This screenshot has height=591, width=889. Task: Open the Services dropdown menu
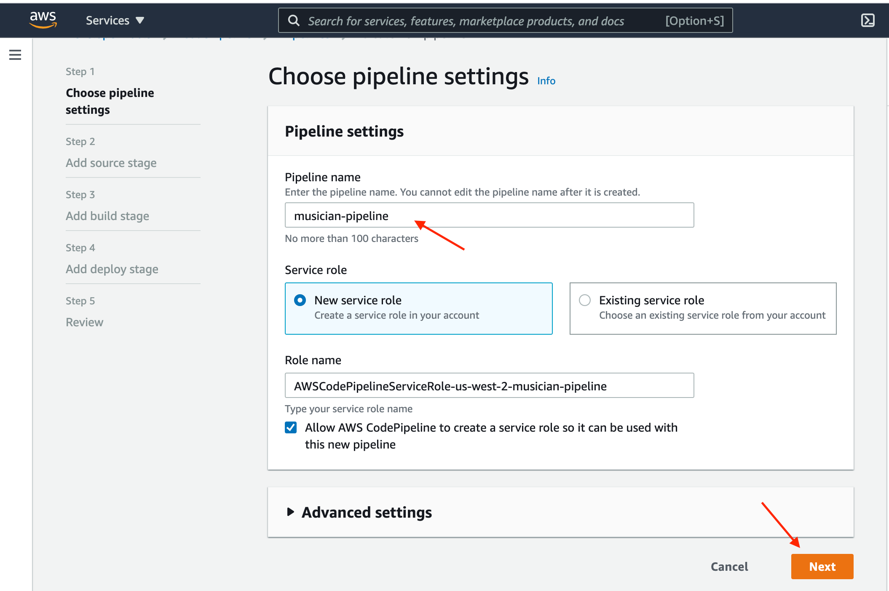point(115,20)
